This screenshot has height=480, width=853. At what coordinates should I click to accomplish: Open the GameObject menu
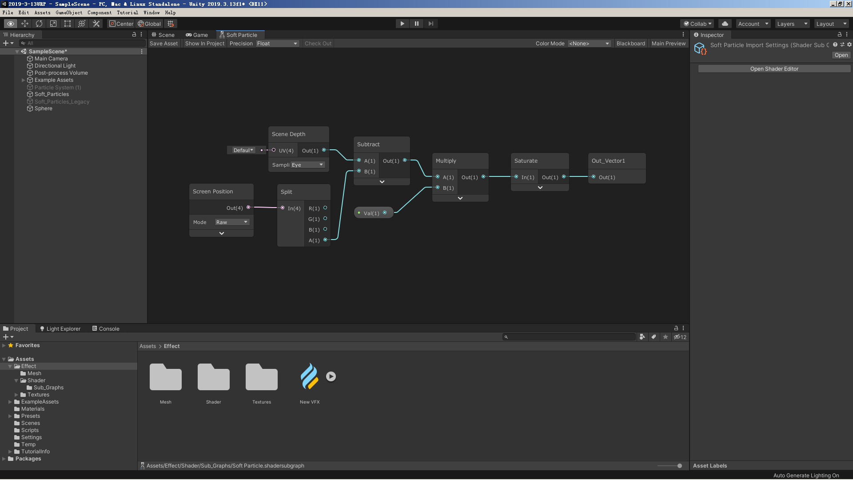pyautogui.click(x=69, y=12)
